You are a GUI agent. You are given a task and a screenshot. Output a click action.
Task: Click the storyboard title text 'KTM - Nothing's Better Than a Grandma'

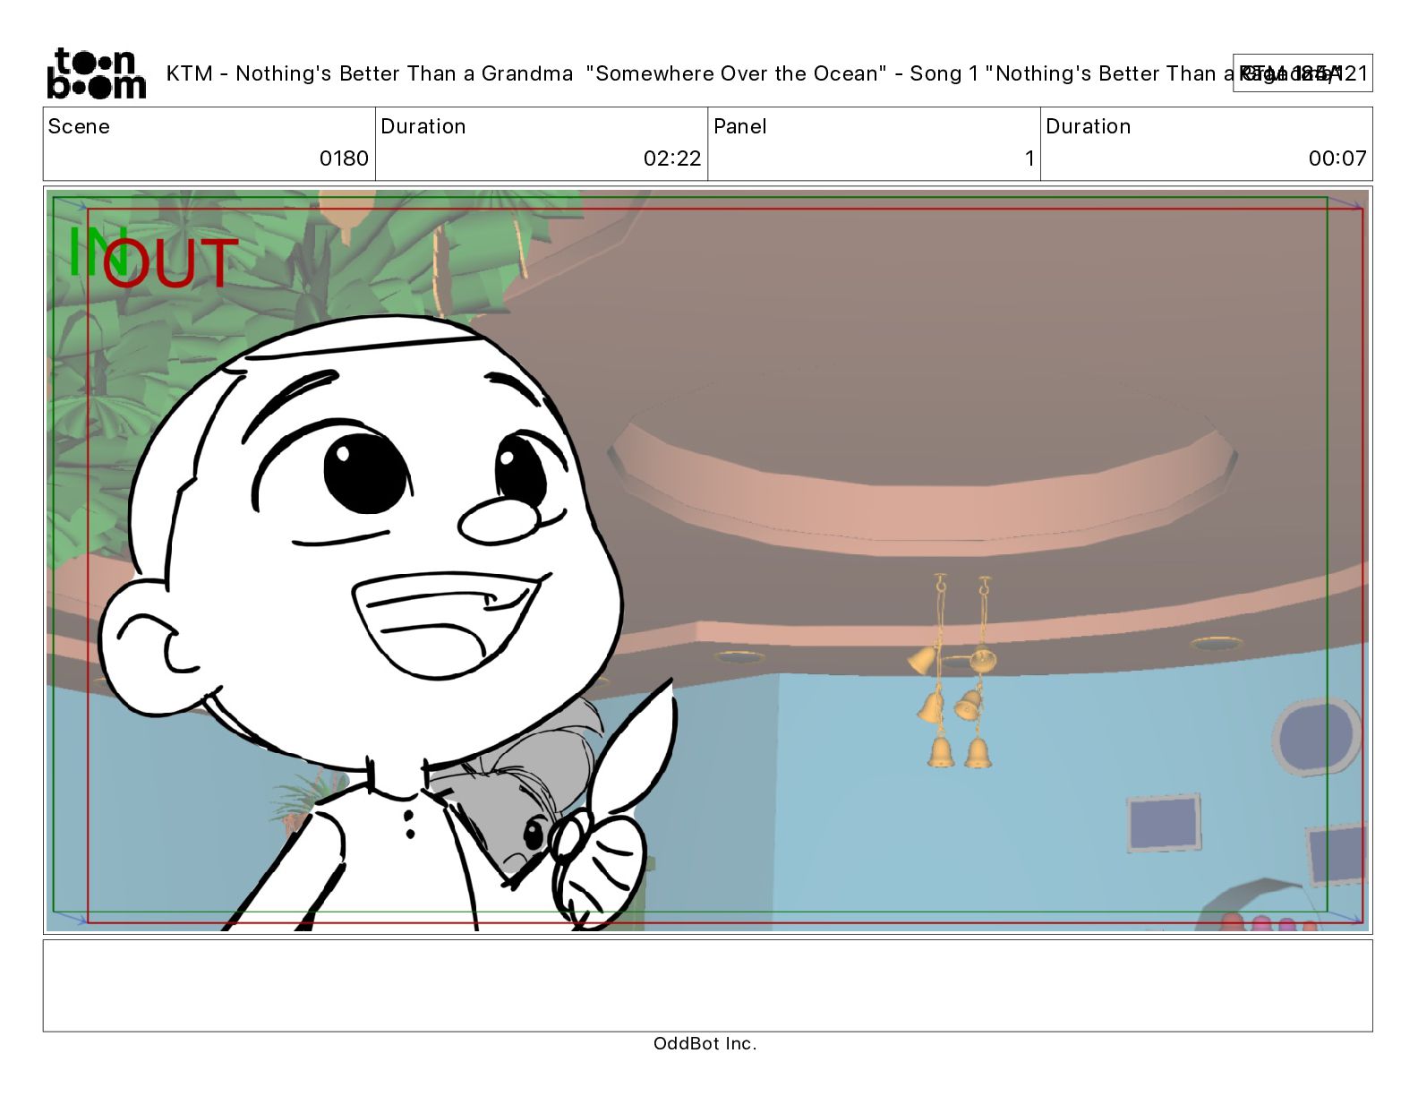[370, 73]
